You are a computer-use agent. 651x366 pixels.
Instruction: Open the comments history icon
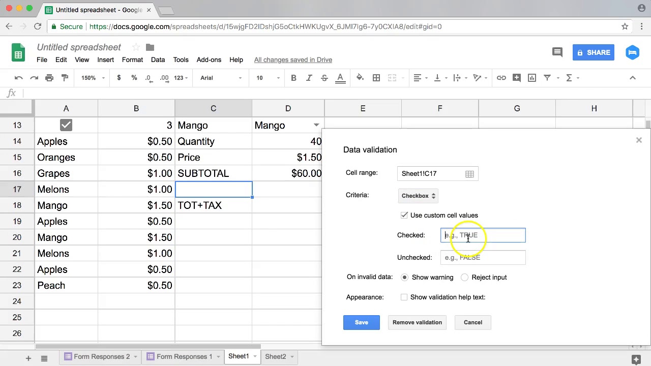557,52
